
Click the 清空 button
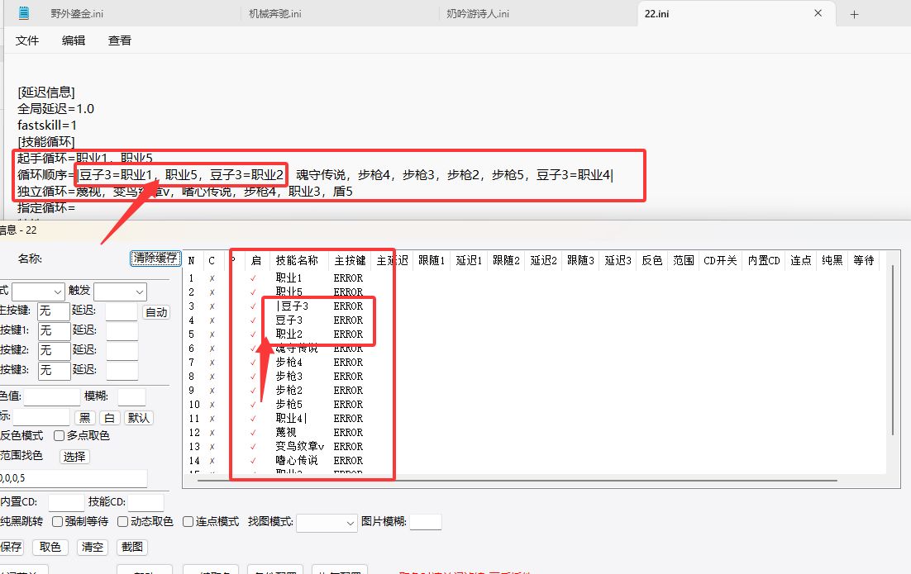93,547
